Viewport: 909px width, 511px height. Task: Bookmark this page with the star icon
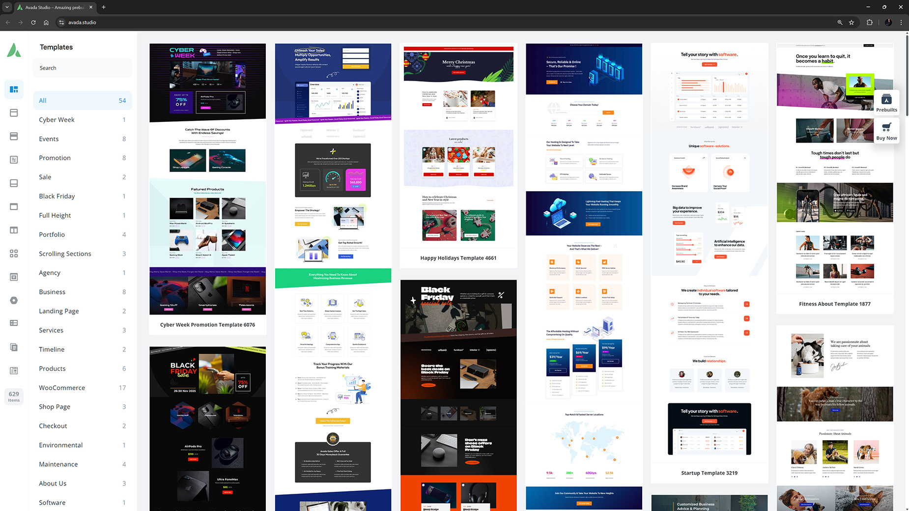852,22
